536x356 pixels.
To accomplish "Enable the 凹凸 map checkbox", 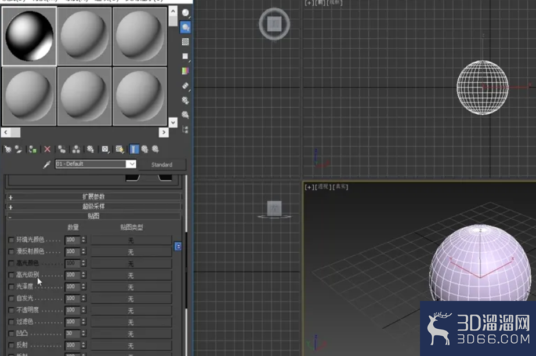I will 11,333.
